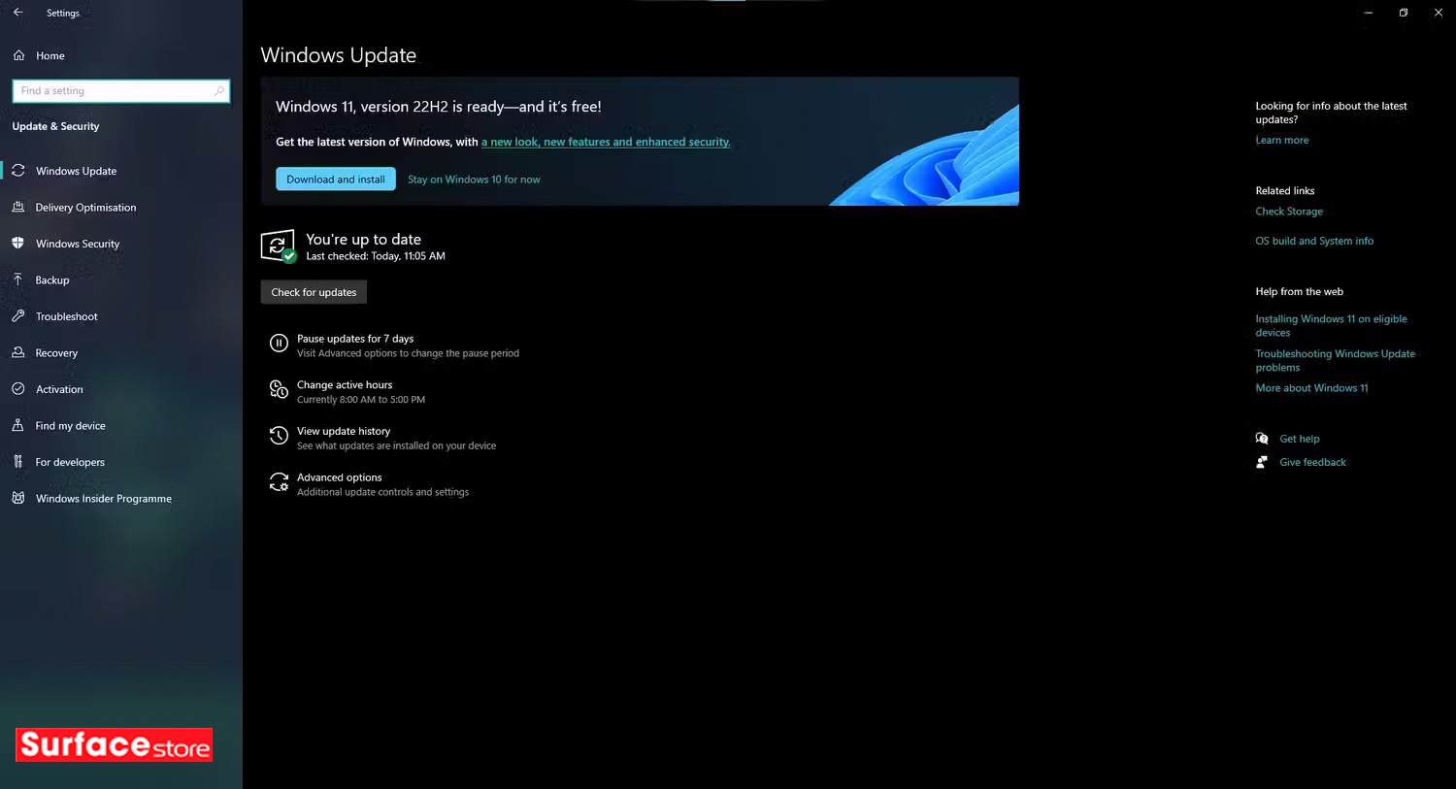Open the Windows Security section
The width and height of the screenshot is (1456, 789).
coord(77,244)
